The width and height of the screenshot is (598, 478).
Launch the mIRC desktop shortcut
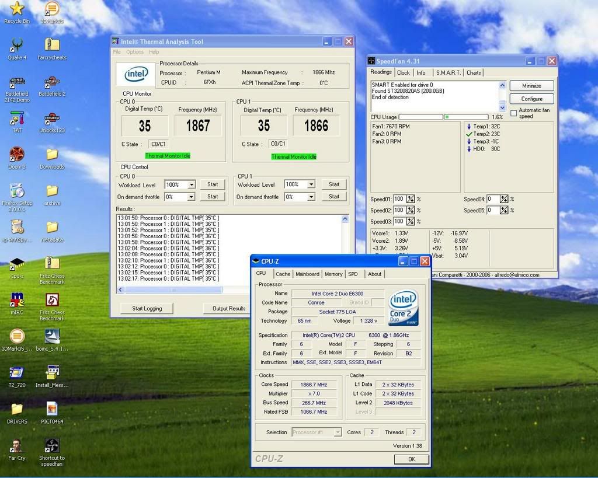point(17,304)
